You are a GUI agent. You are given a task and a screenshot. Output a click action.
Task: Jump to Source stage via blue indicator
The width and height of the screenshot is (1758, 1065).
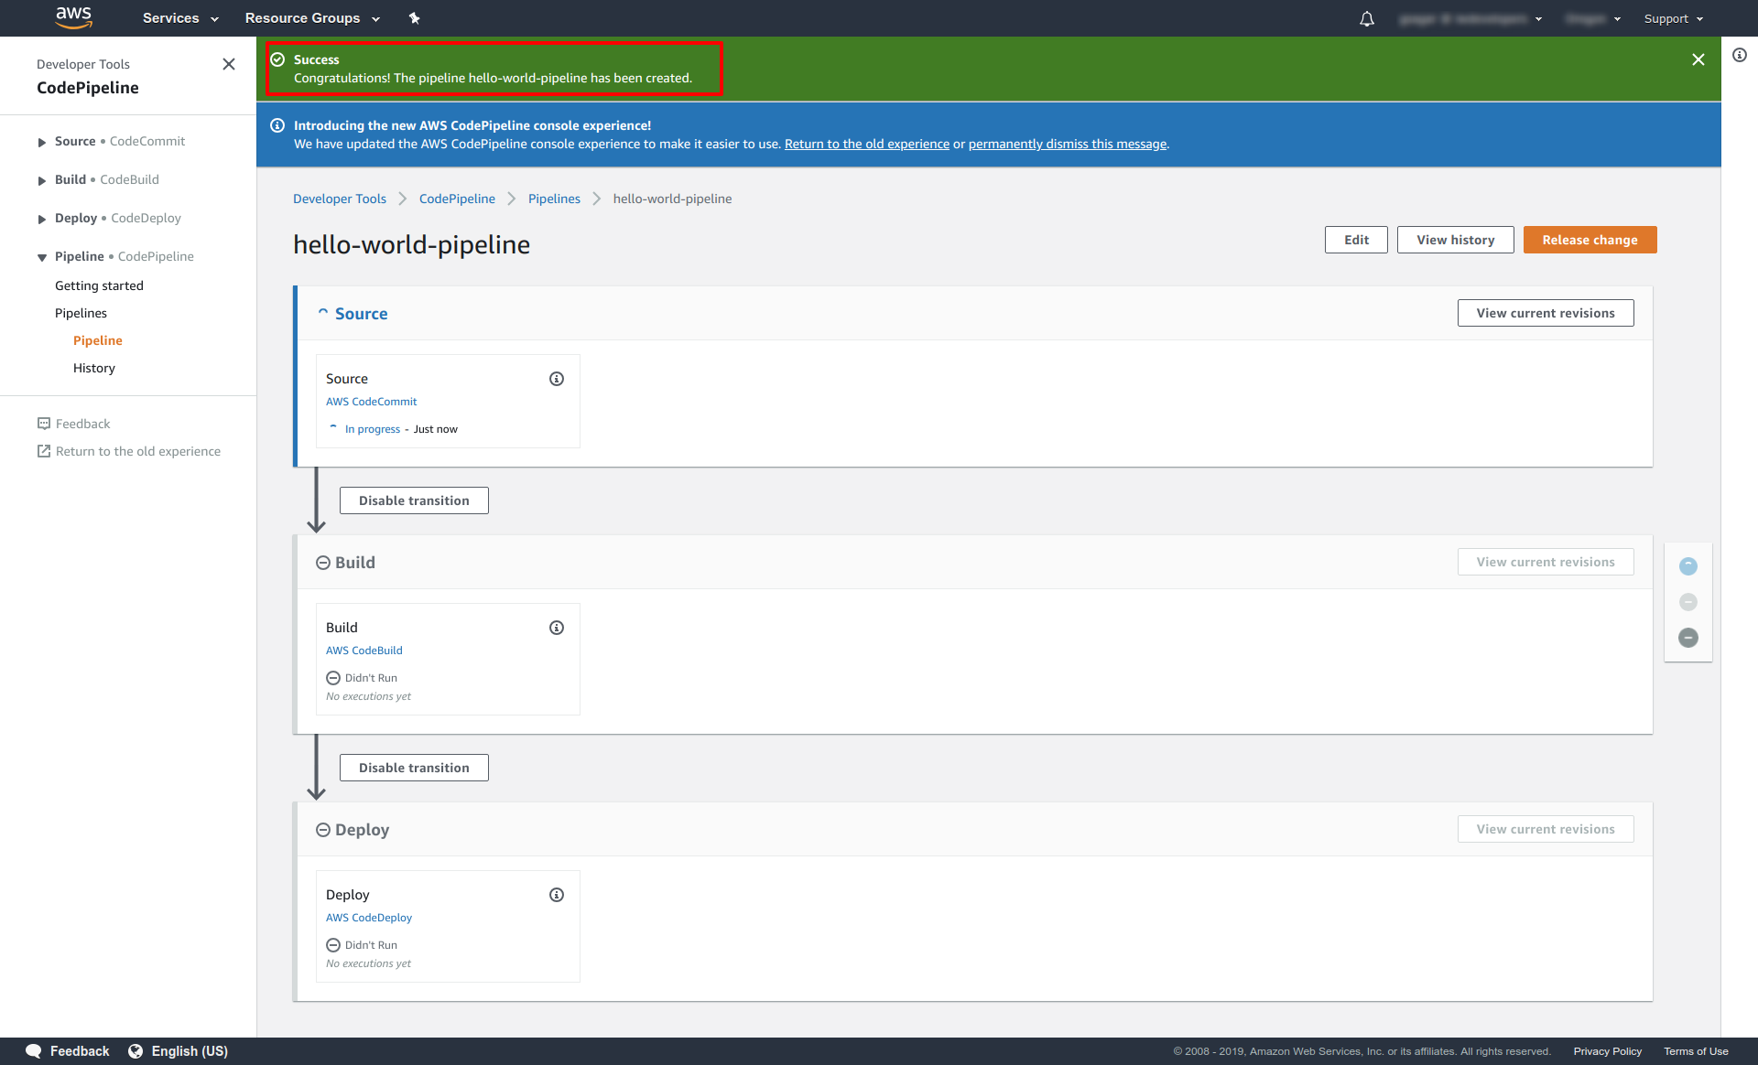click(1688, 566)
